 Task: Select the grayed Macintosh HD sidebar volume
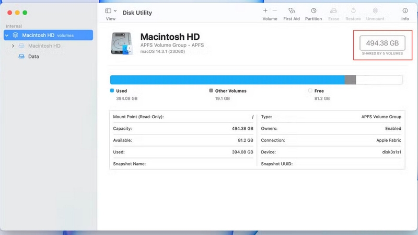click(x=44, y=46)
